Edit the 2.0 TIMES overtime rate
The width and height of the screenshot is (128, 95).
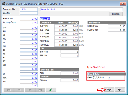[x=61, y=34]
